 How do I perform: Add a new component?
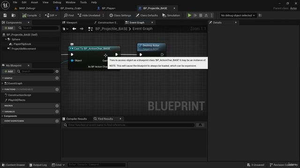9,28
